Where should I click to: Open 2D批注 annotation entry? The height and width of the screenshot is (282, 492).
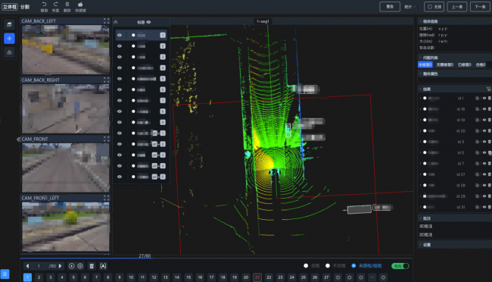tap(426, 235)
